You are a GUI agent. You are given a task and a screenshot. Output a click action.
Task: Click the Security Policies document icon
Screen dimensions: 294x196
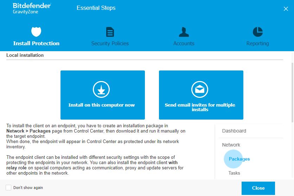[x=110, y=32]
